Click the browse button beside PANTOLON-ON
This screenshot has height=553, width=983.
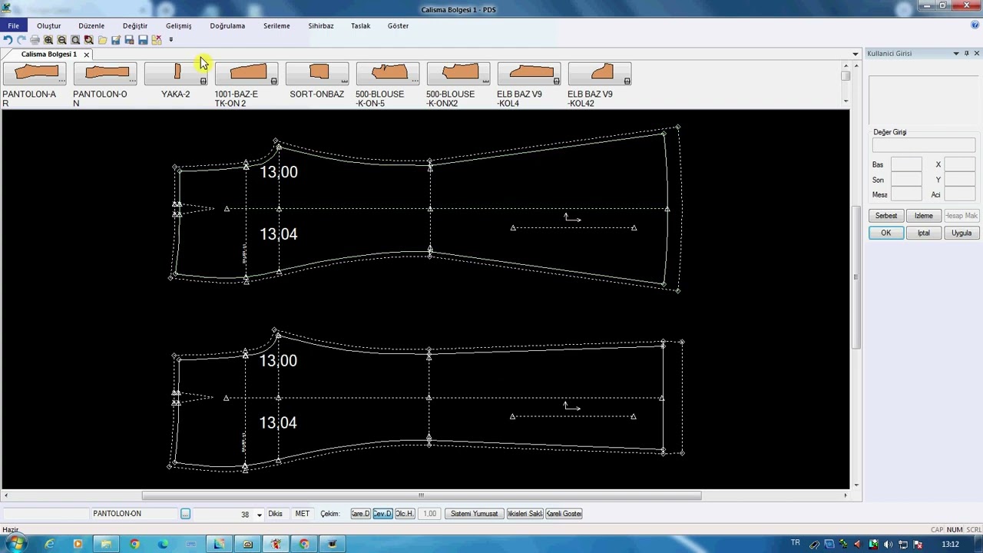(x=185, y=514)
